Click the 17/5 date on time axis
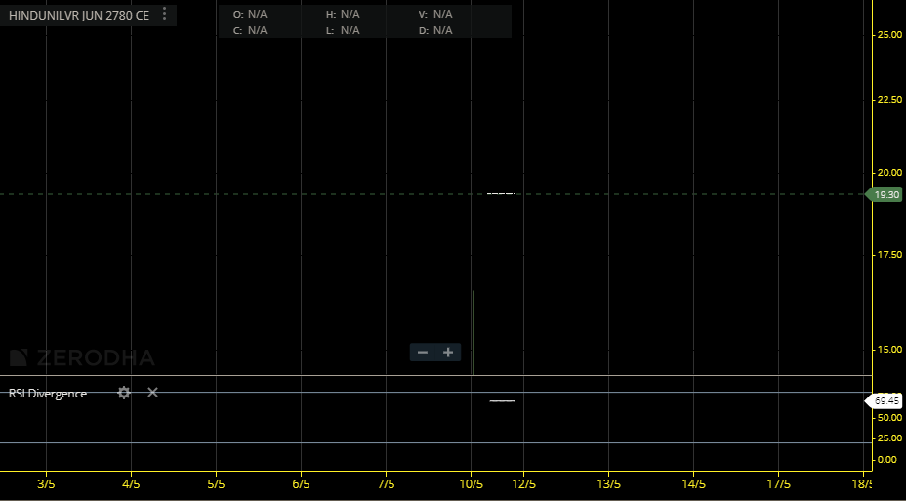 [779, 483]
